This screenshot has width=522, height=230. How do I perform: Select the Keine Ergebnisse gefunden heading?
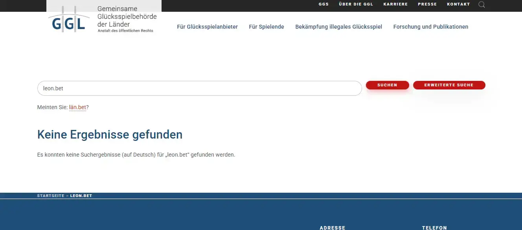coord(110,135)
